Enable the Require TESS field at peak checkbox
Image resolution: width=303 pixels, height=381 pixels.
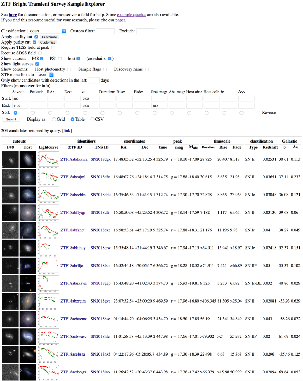point(53,47)
